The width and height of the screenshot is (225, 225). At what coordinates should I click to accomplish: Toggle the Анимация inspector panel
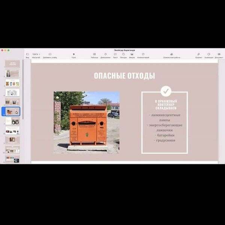pos(209,54)
